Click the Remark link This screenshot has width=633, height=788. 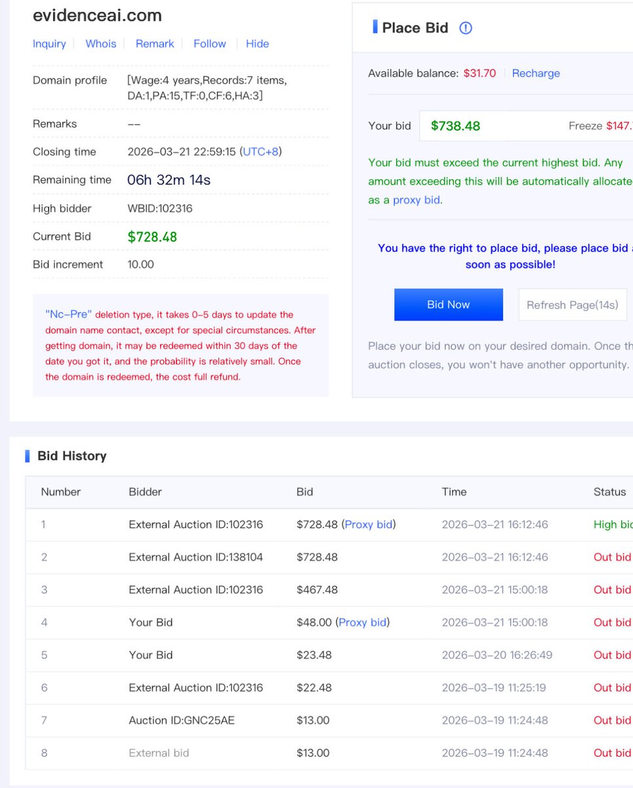pyautogui.click(x=155, y=43)
